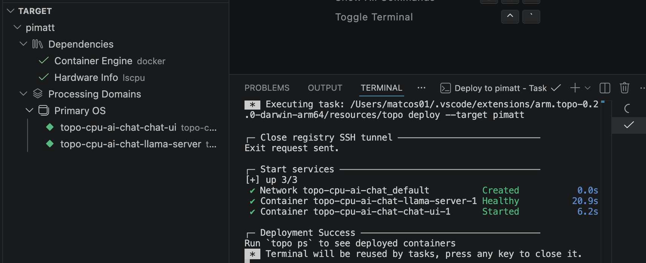Switch to the PROBLEMS tab

(267, 88)
